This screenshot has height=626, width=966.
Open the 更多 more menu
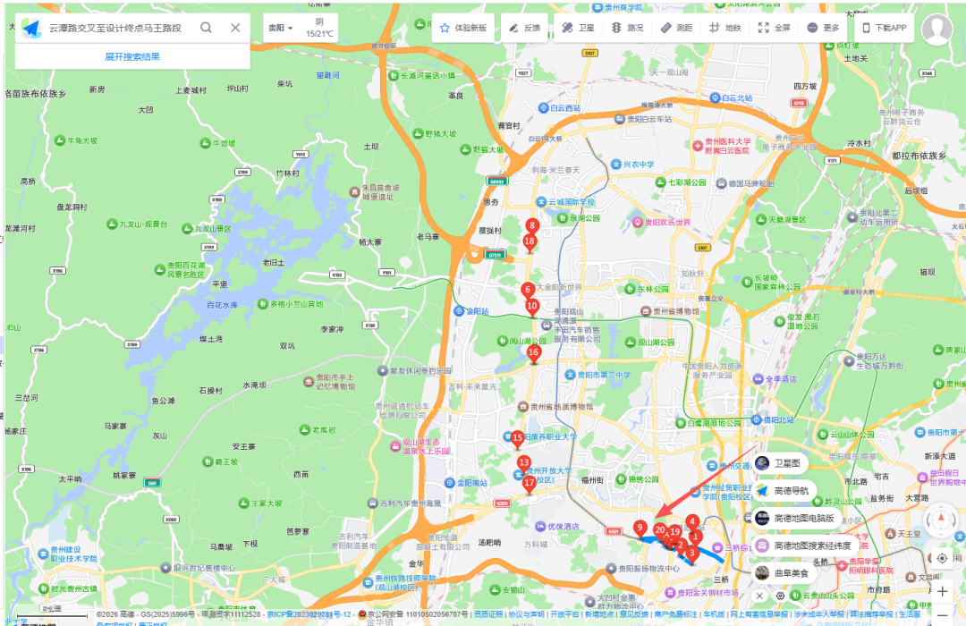click(x=823, y=28)
